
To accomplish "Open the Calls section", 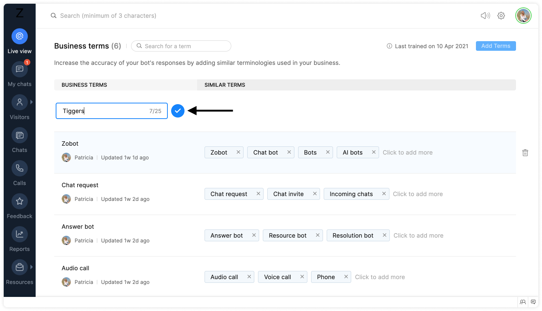I will pyautogui.click(x=20, y=169).
